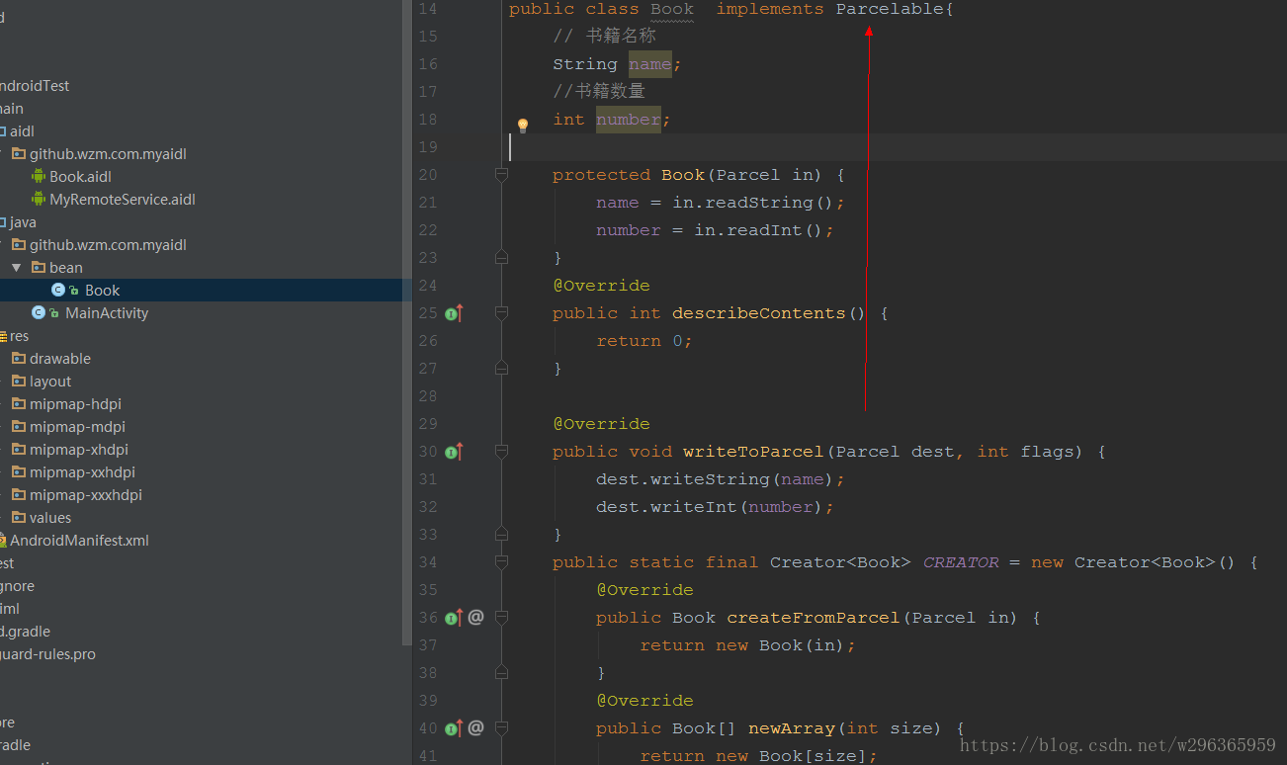1287x765 pixels.
Task: Click the implements gutter icon at createFromParcel line
Action: coord(454,618)
